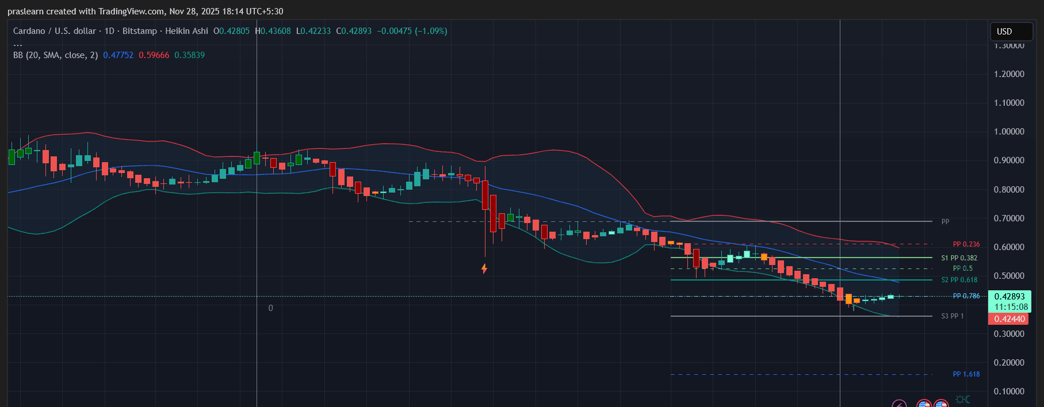Click the orange lightning bolt event marker

(484, 268)
